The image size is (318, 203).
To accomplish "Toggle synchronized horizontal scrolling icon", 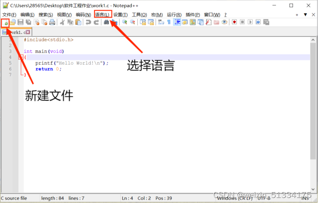I will pos(151,22).
